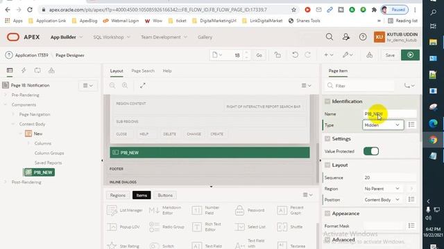Image resolution: width=444 pixels, height=249 pixels.
Task: Open the page finder dropdown
Action: (x=217, y=55)
